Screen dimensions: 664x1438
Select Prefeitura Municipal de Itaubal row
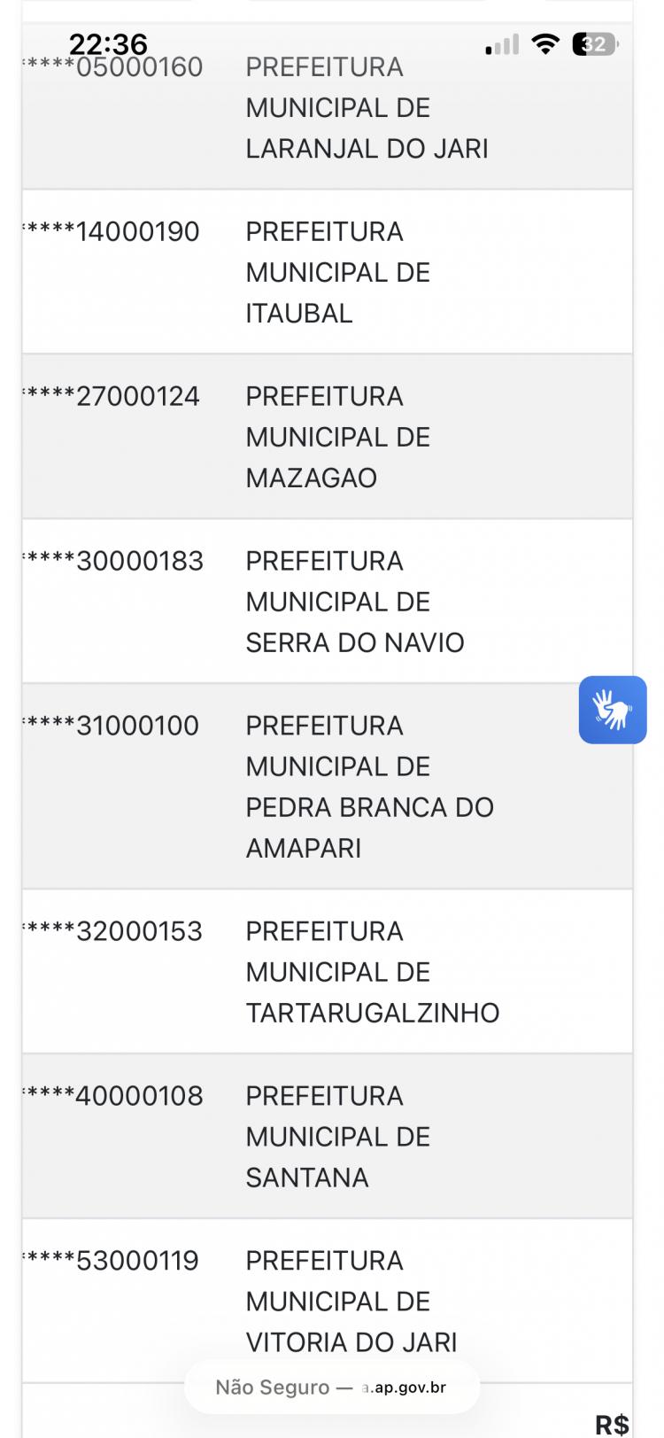tap(337, 272)
